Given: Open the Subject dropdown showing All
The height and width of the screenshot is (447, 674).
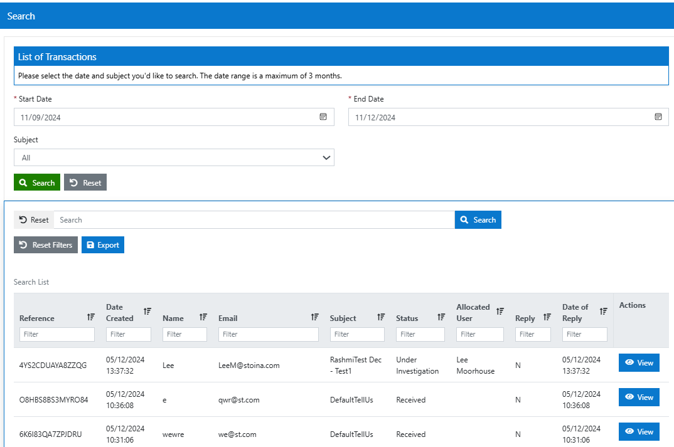Looking at the screenshot, I should coord(174,157).
